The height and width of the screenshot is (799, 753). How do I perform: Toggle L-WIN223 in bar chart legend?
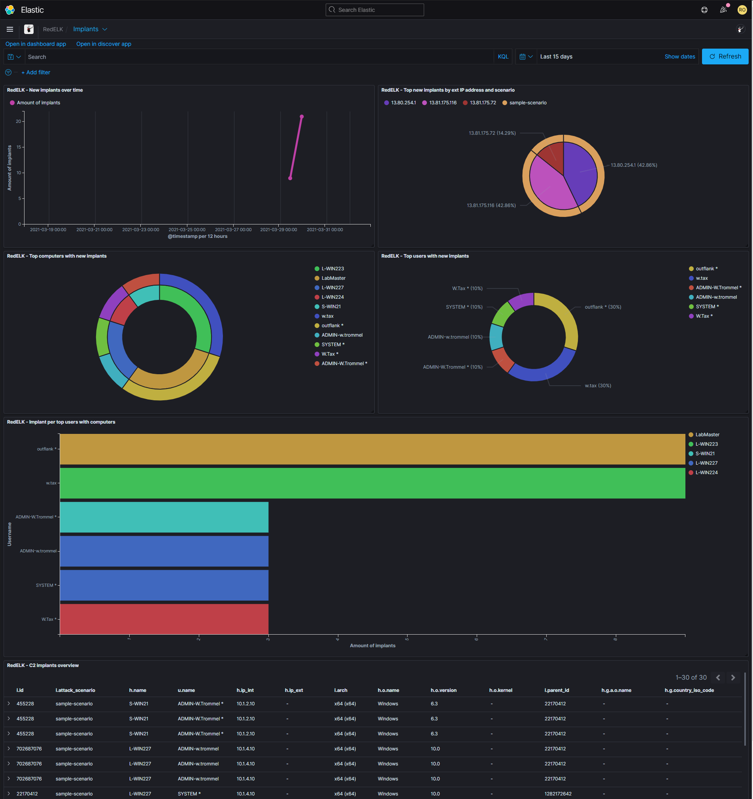pyautogui.click(x=703, y=444)
